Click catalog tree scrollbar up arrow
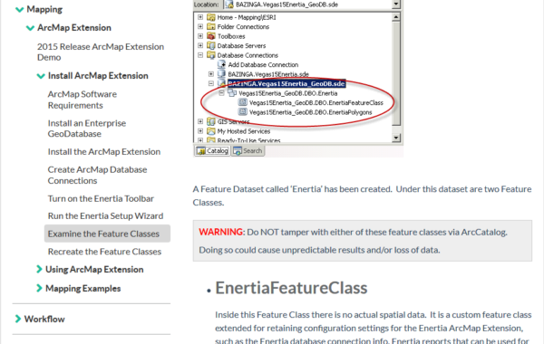The image size is (544, 344). (x=396, y=17)
